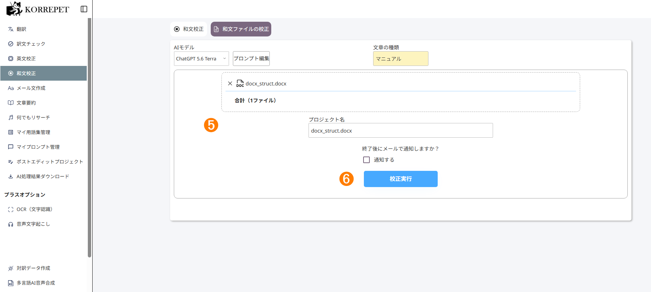Open the メール文作成 sidebar link
651x292 pixels.
point(44,88)
